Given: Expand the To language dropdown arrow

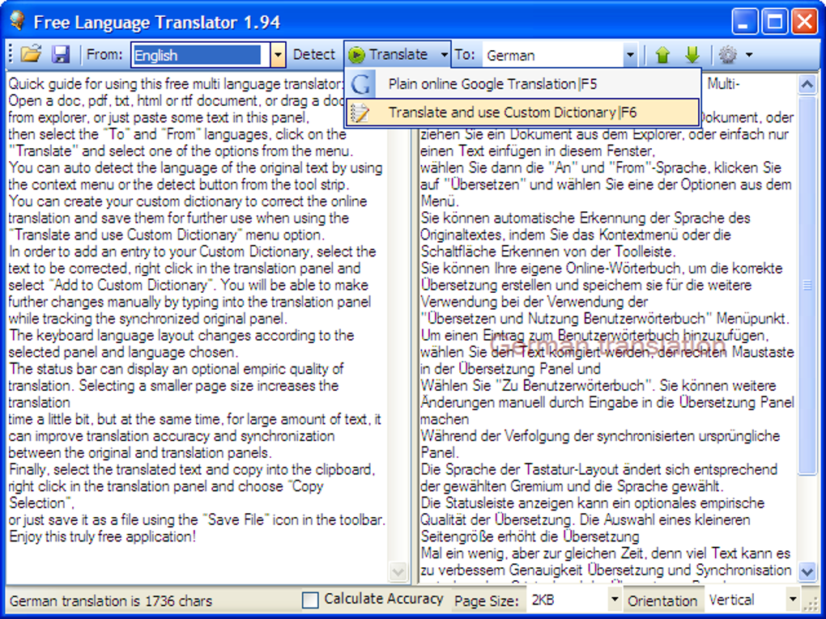Looking at the screenshot, I should point(630,55).
